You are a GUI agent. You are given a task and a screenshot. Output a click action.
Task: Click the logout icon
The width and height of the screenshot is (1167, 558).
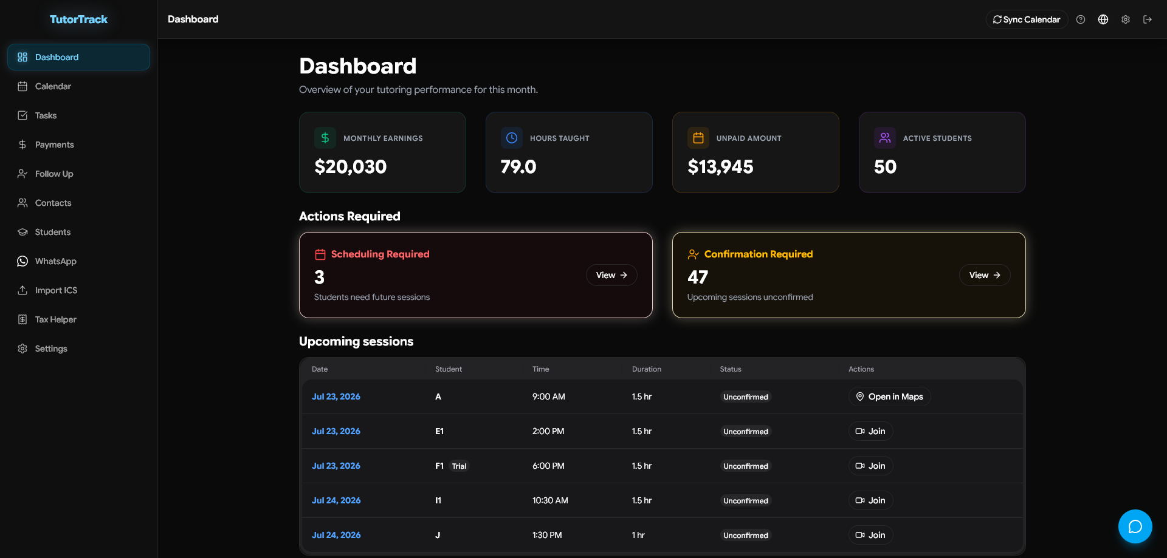click(x=1148, y=19)
